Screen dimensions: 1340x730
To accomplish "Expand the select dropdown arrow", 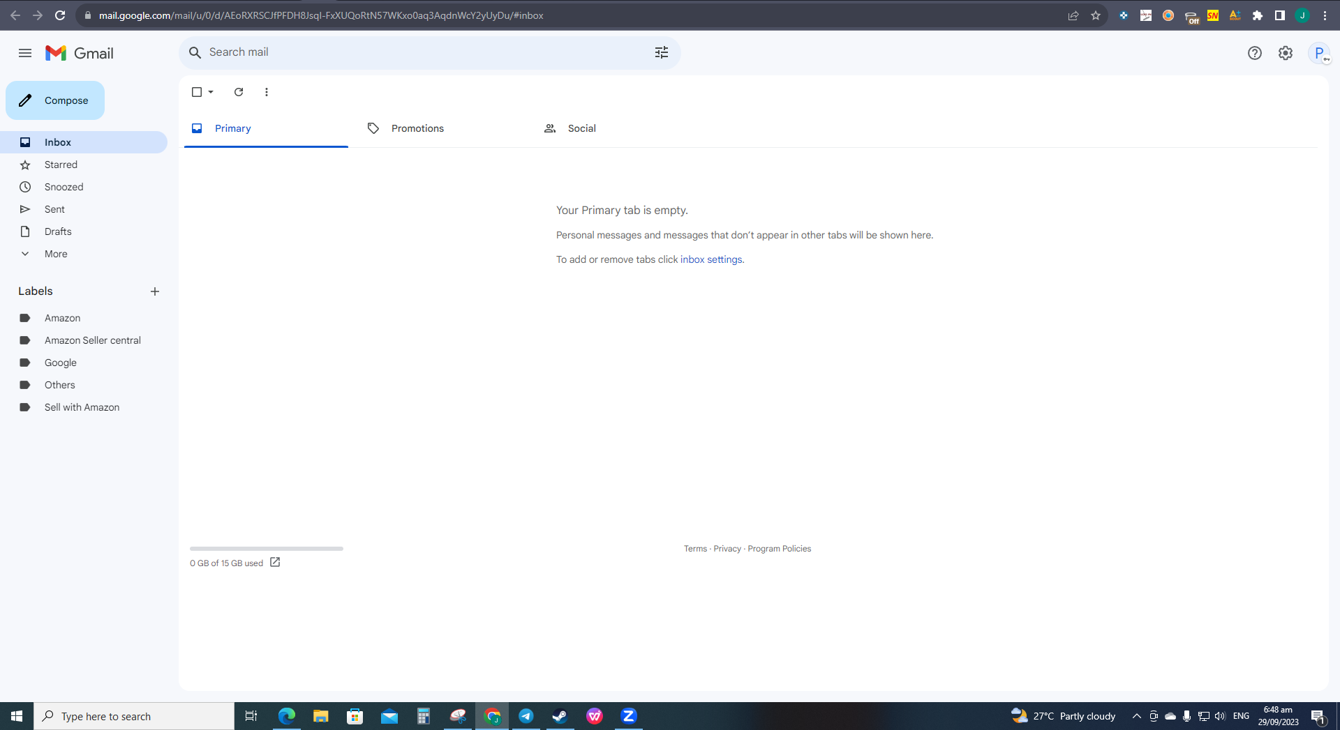I will [211, 92].
